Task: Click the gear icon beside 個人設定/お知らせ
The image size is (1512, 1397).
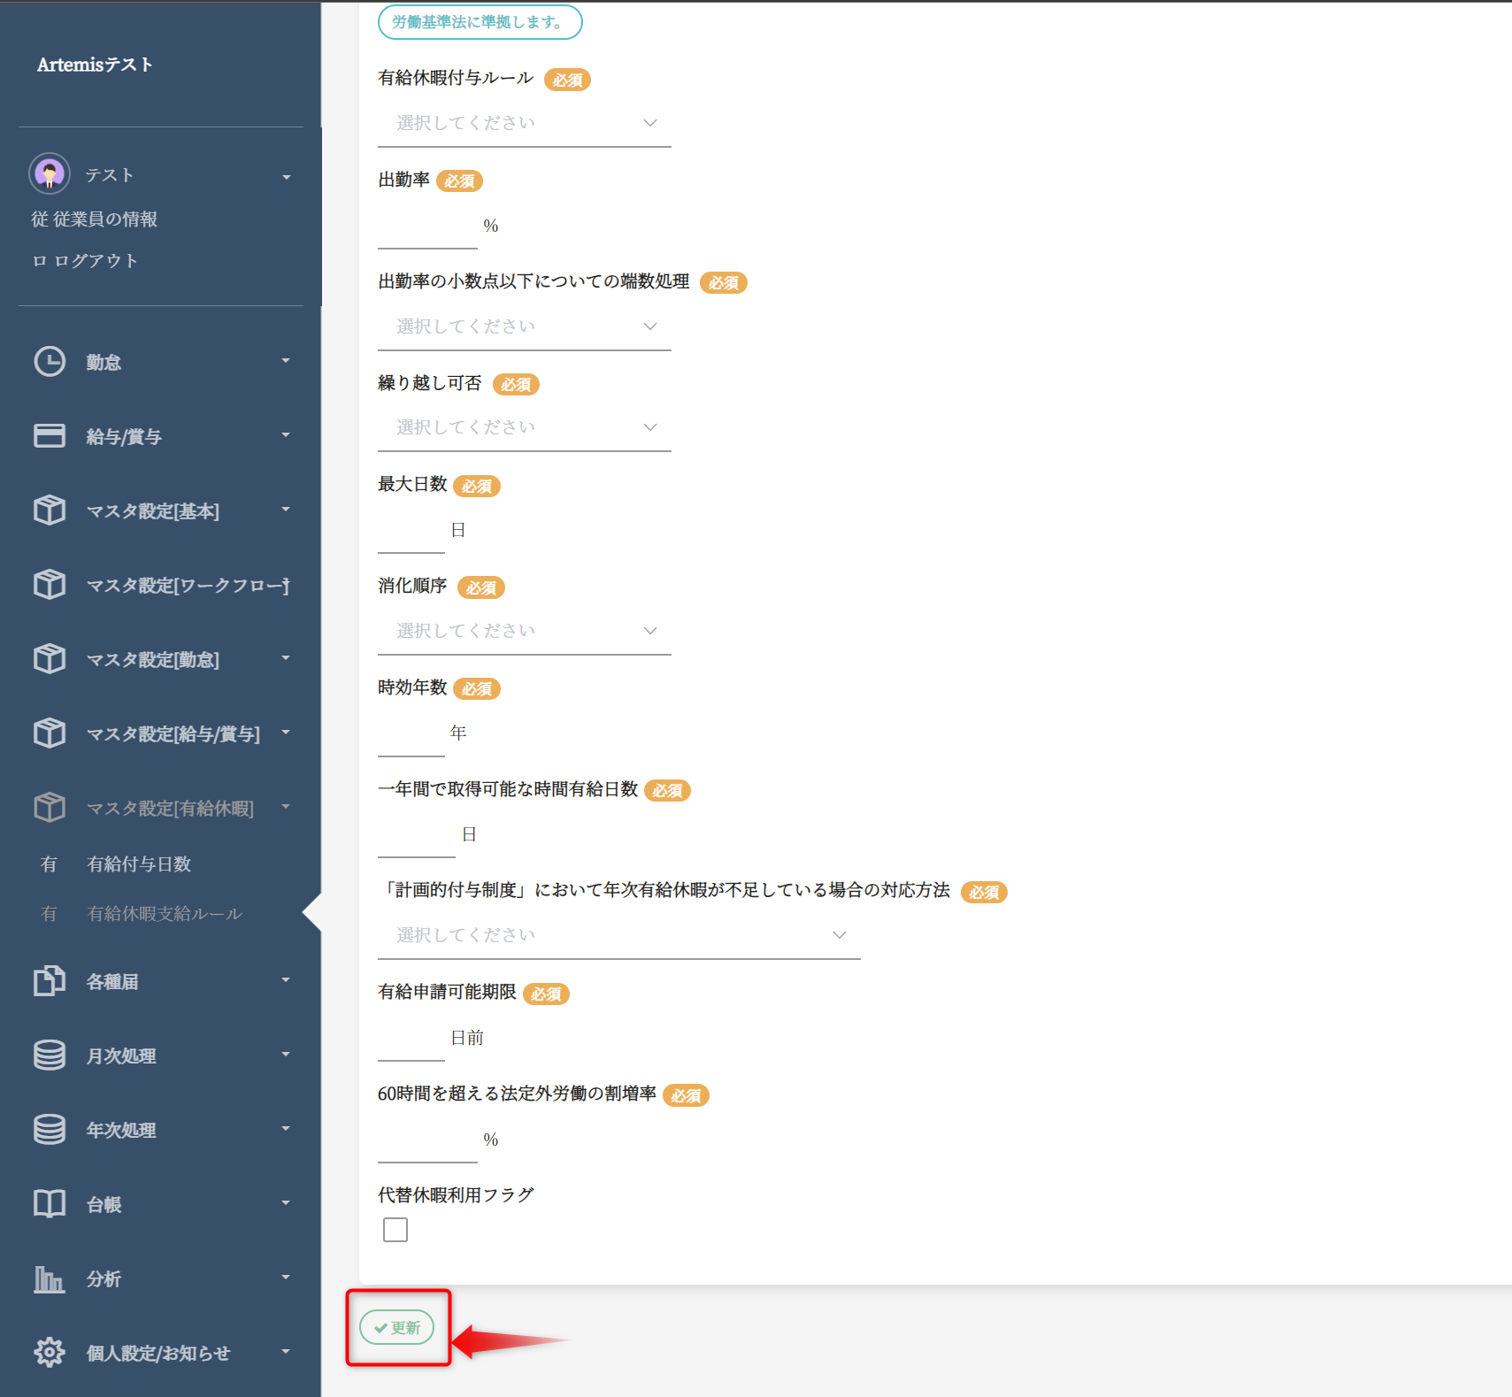Action: pos(50,1353)
